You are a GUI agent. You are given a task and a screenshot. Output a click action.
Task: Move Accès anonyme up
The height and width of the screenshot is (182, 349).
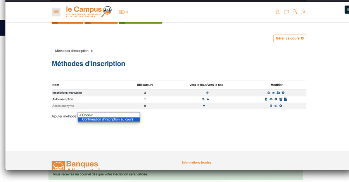(204, 106)
